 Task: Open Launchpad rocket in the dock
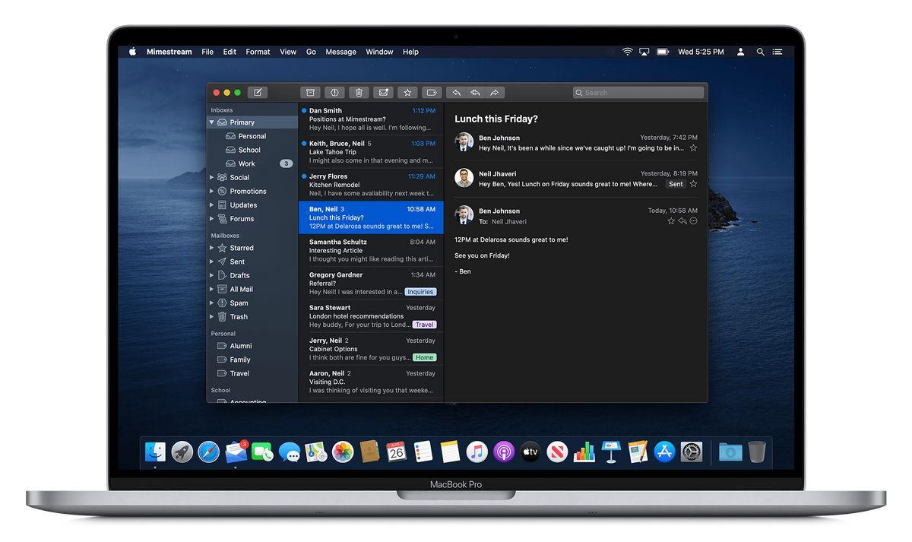pos(182,452)
